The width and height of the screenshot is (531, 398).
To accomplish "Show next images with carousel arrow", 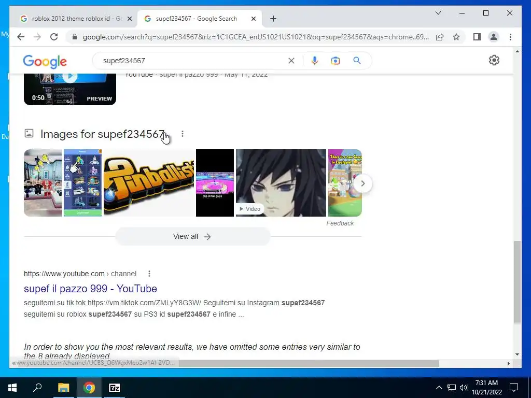I will coord(362,183).
